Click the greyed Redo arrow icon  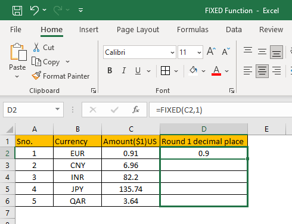tap(58, 10)
